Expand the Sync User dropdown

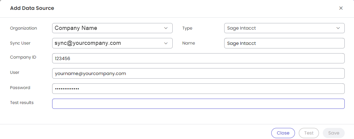pos(108,43)
